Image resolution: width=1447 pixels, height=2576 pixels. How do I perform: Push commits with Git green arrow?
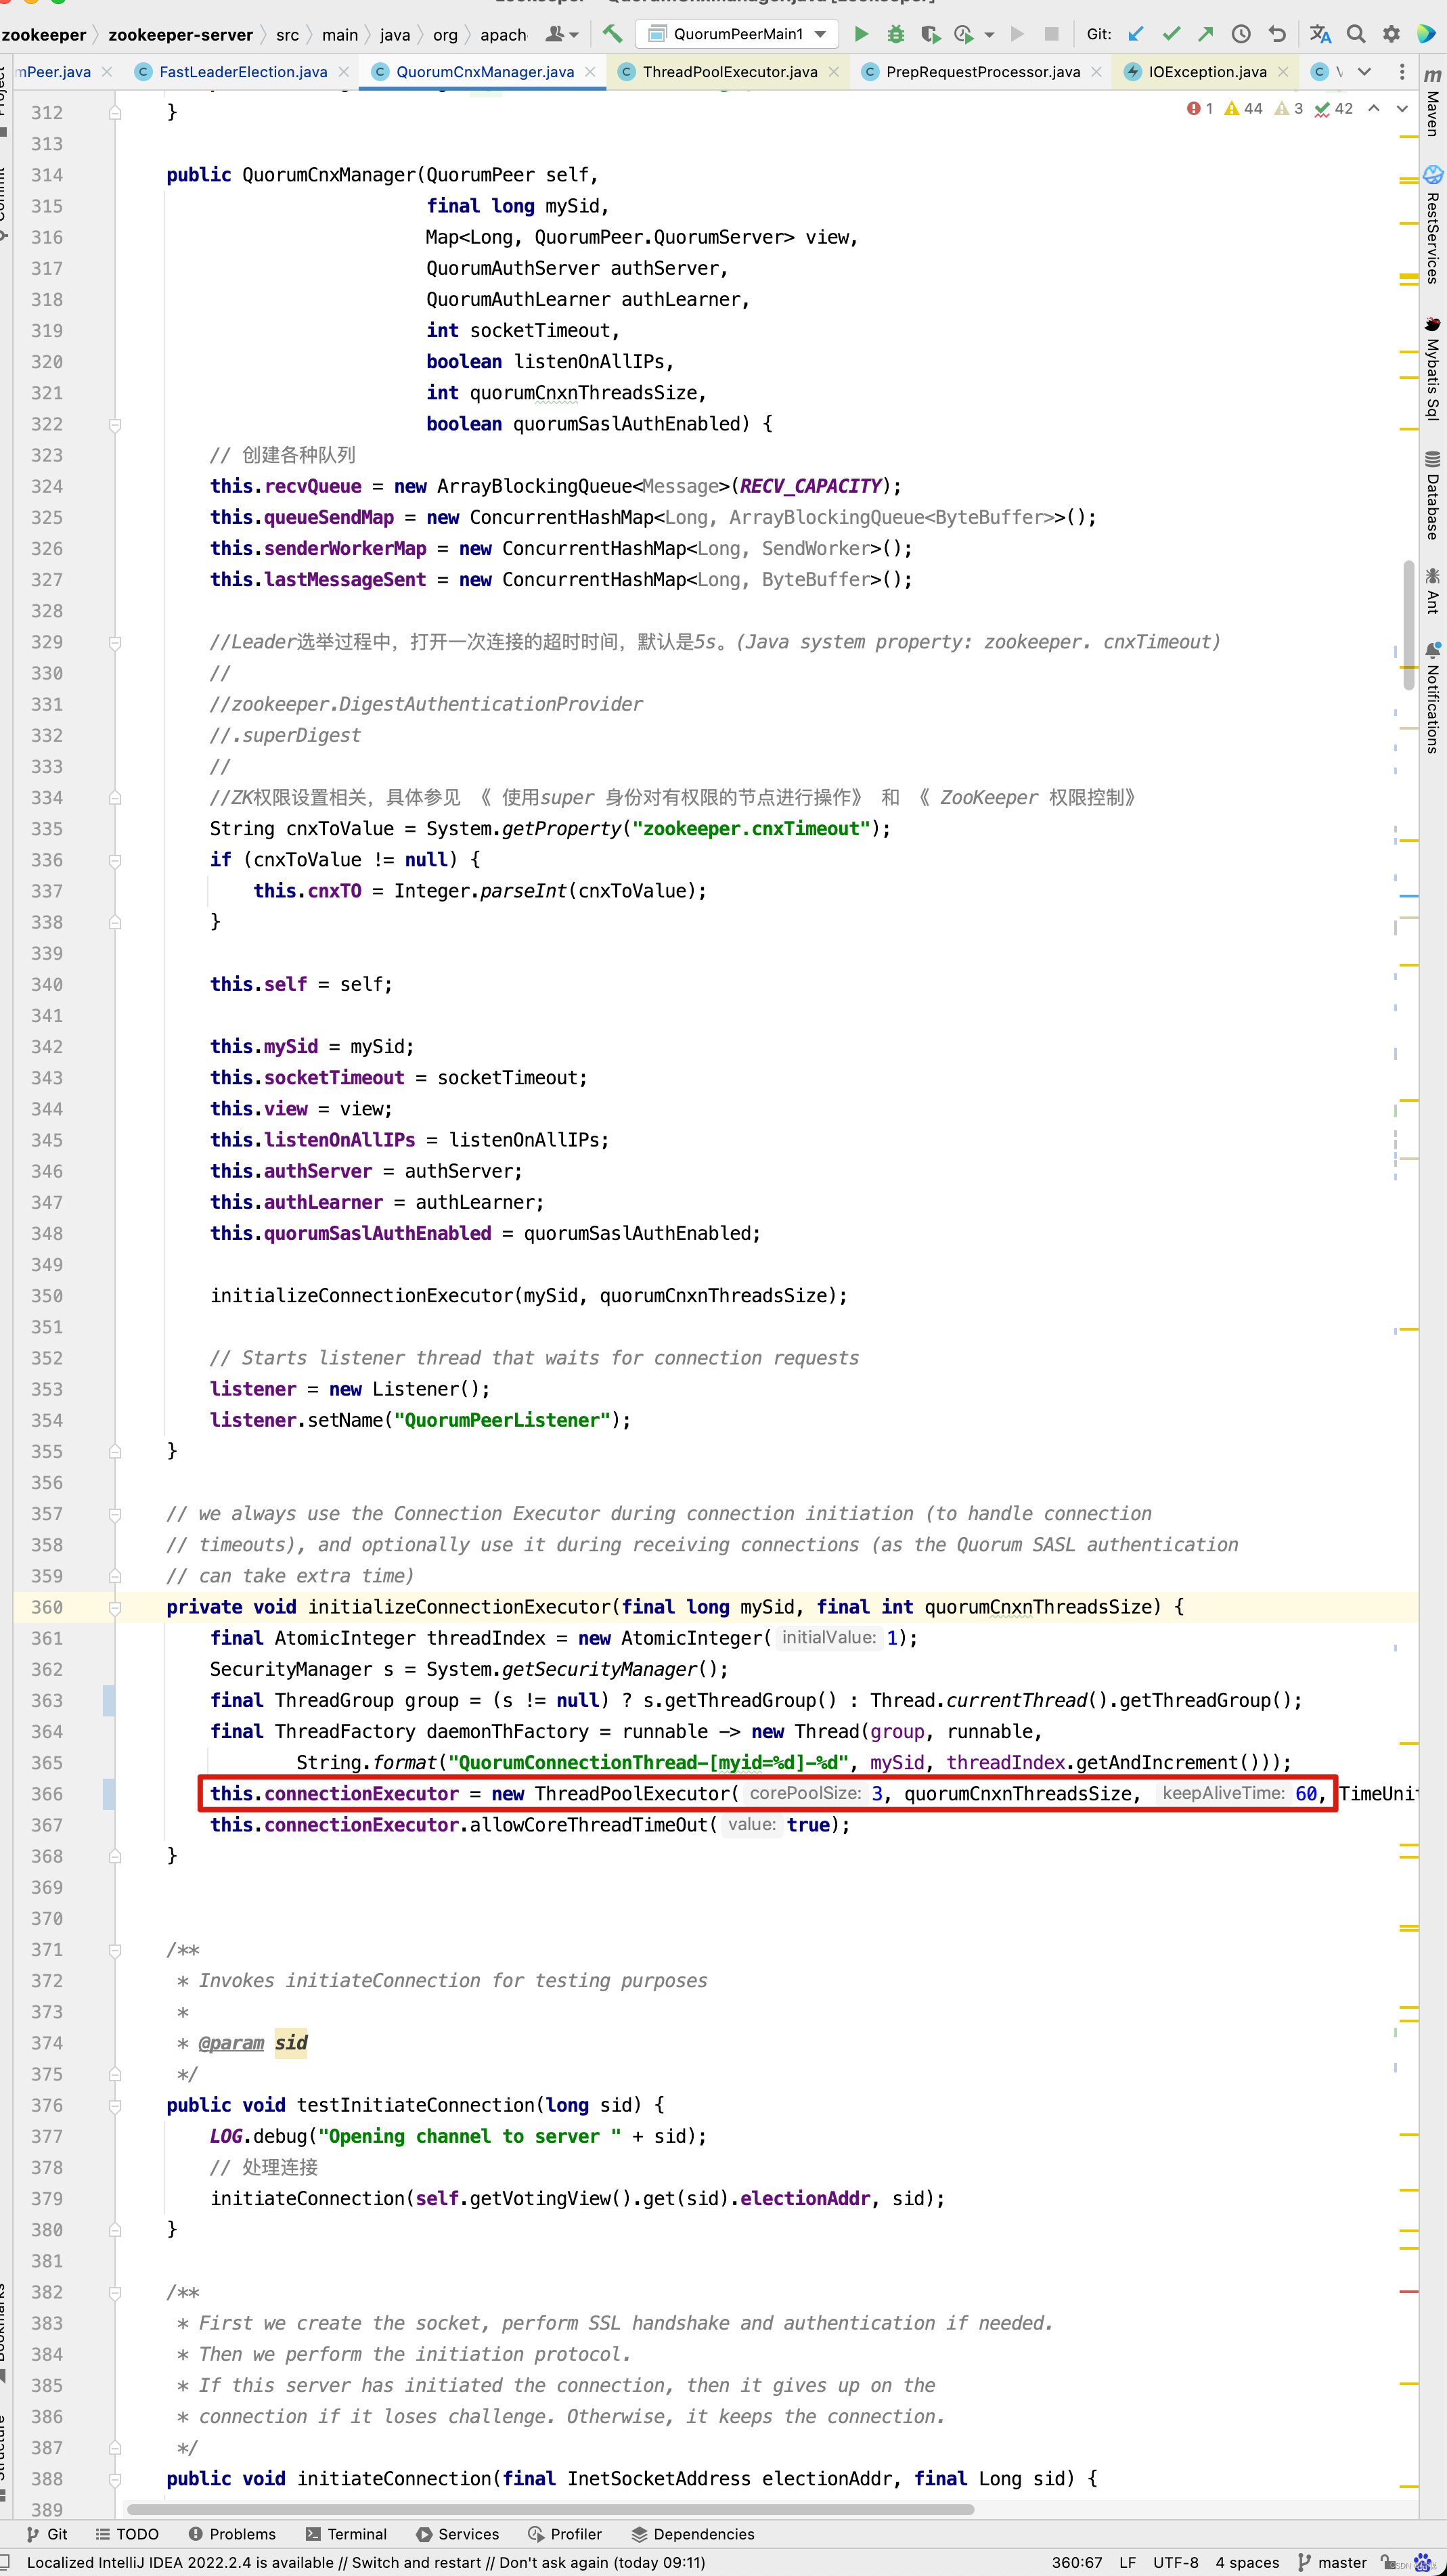1206,34
